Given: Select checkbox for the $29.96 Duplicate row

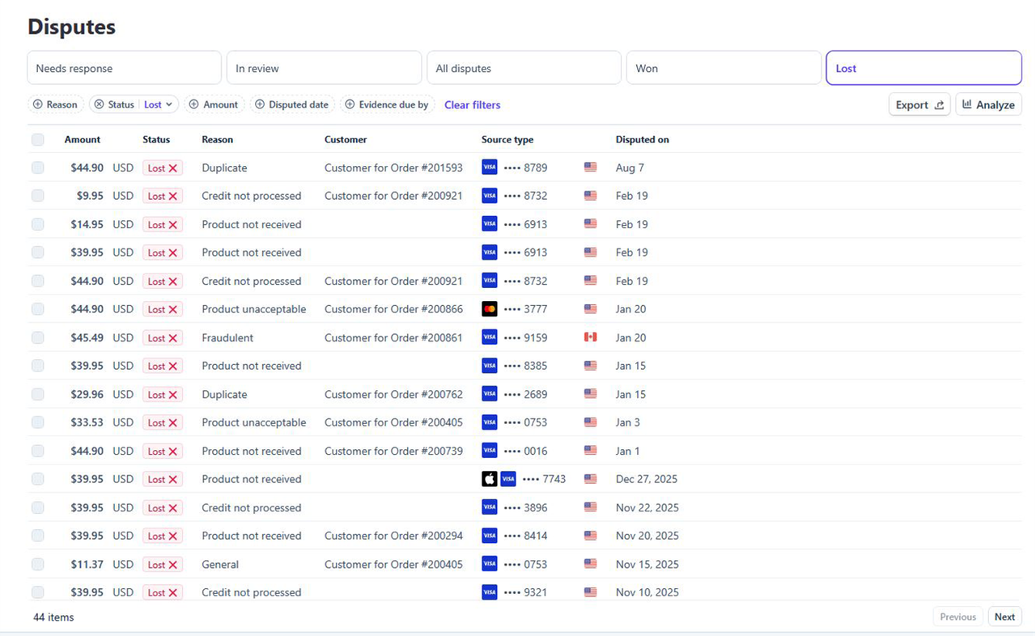Looking at the screenshot, I should (38, 394).
